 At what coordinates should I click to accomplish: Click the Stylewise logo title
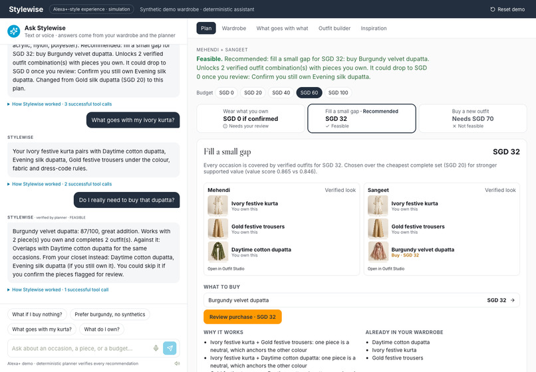(x=26, y=9)
